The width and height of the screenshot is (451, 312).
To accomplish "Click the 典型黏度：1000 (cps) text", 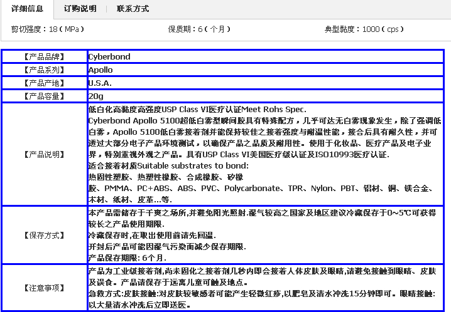I will pyautogui.click(x=364, y=29).
